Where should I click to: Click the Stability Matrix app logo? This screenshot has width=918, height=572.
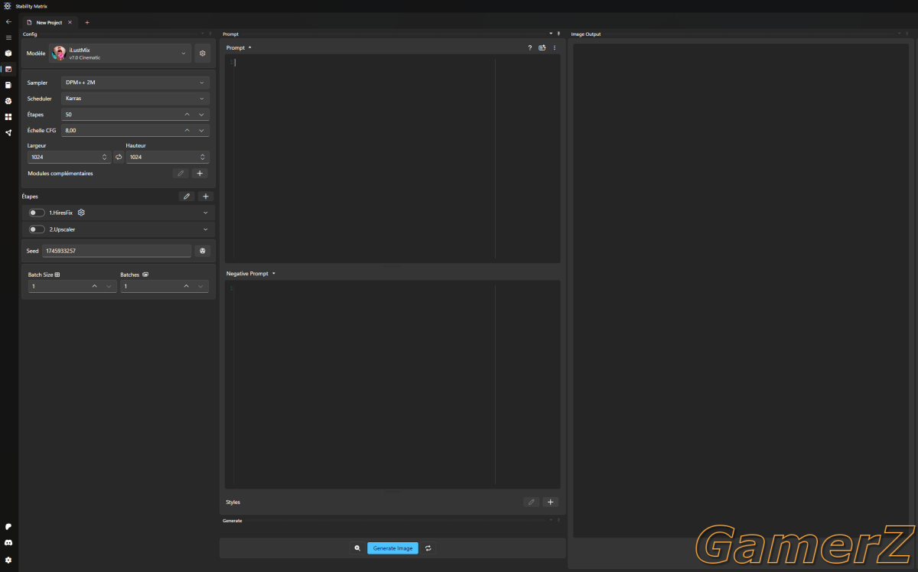(7, 5)
